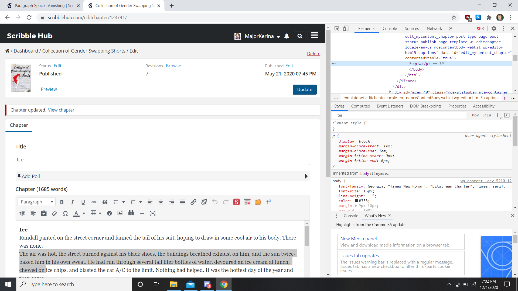Click the blockquote toolbar icon
Image resolution: width=518 pixels, height=291 pixels.
[105, 202]
